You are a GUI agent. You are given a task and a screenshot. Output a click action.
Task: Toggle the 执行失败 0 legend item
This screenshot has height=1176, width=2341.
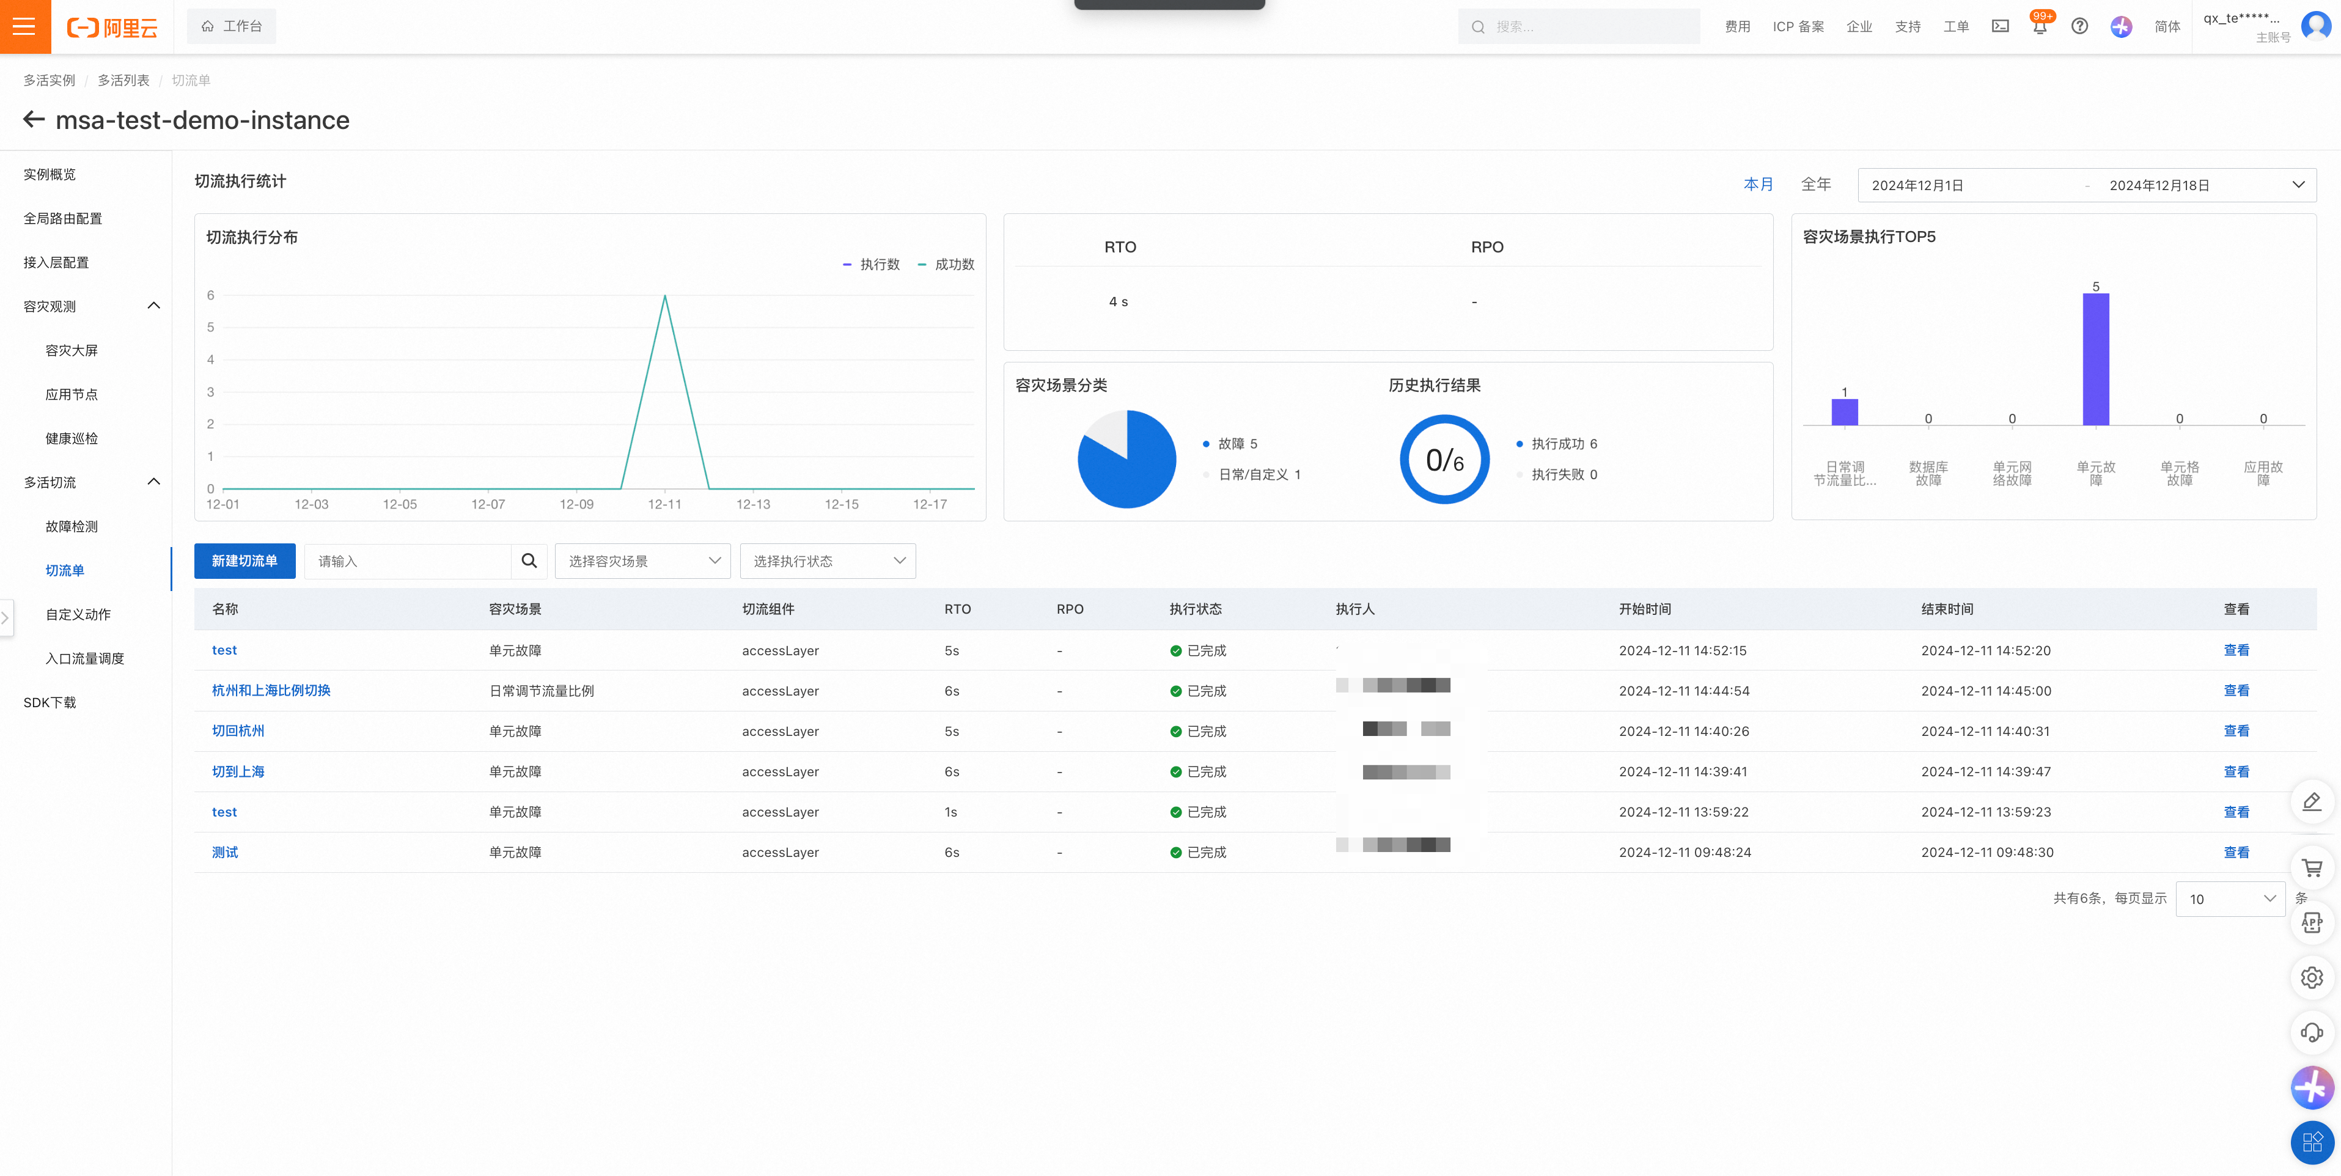pyautogui.click(x=1557, y=474)
